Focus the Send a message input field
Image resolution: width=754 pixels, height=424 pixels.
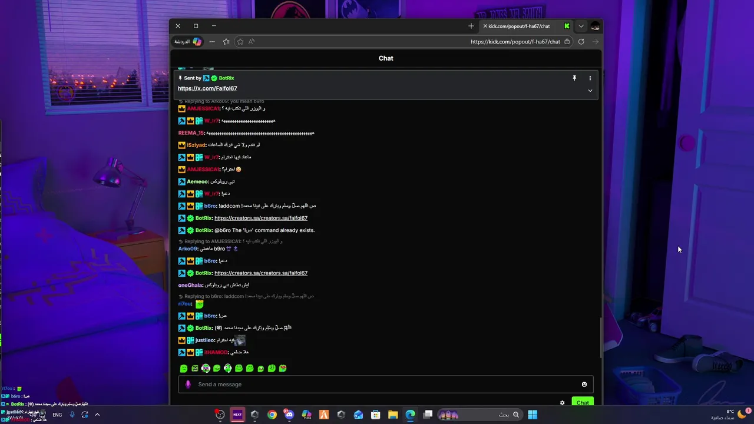point(386,384)
